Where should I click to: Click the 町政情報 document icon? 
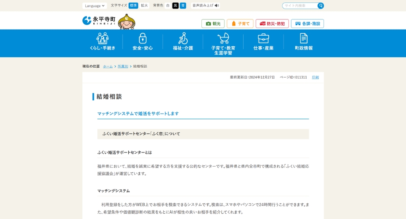tap(304, 38)
